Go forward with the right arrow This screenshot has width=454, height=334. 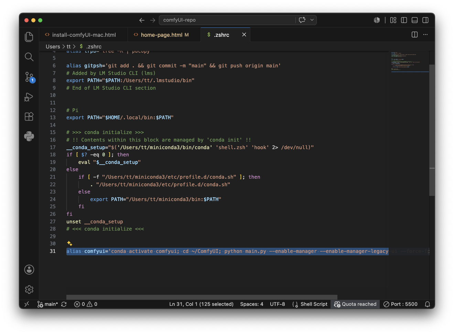pos(153,20)
